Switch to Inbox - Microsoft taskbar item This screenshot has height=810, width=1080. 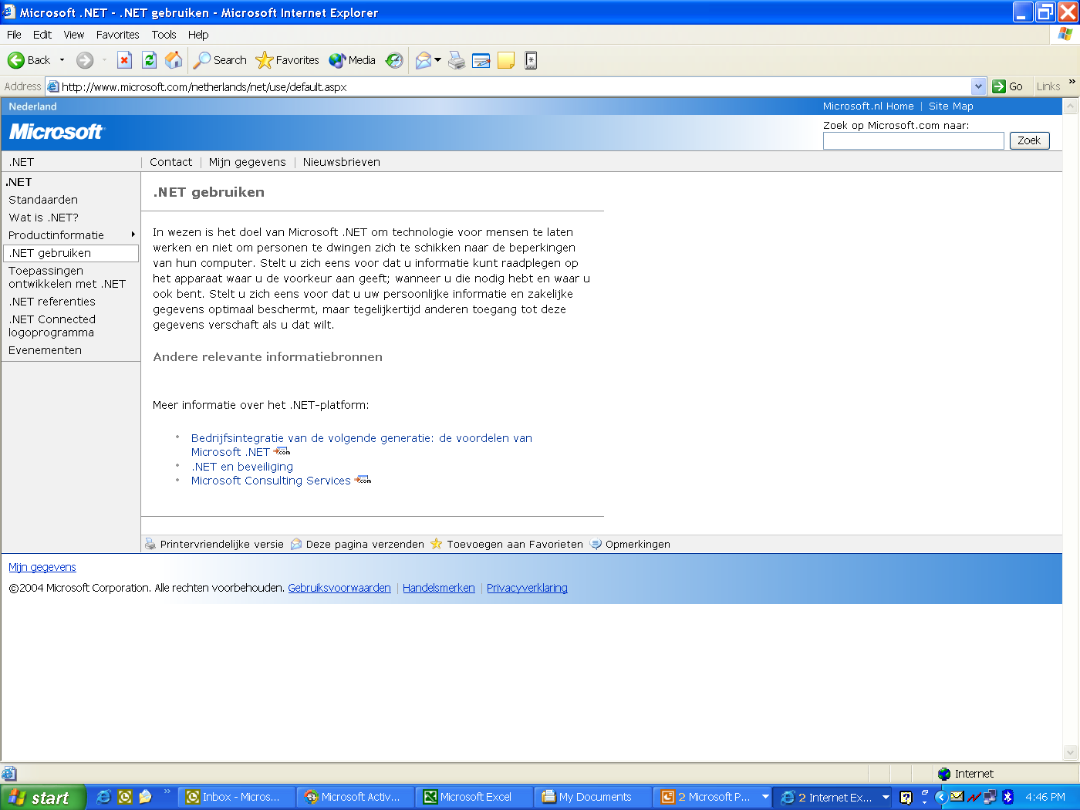tap(237, 797)
